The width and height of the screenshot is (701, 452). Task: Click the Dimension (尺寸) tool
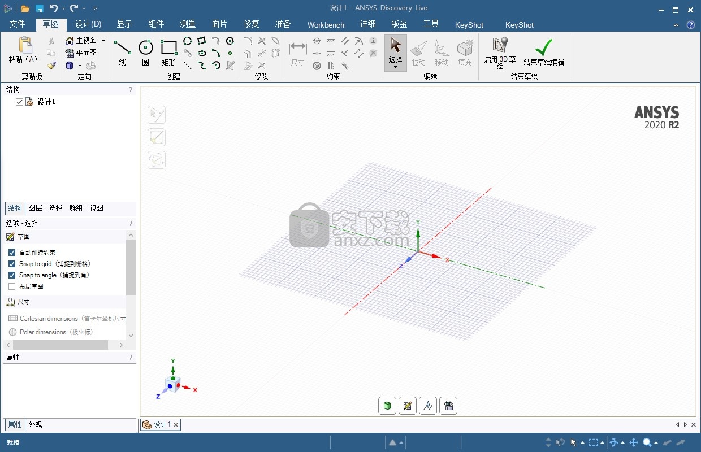297,53
